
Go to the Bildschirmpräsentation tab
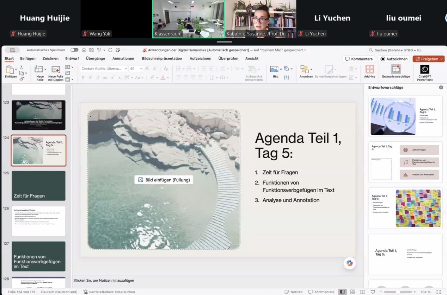pyautogui.click(x=162, y=58)
